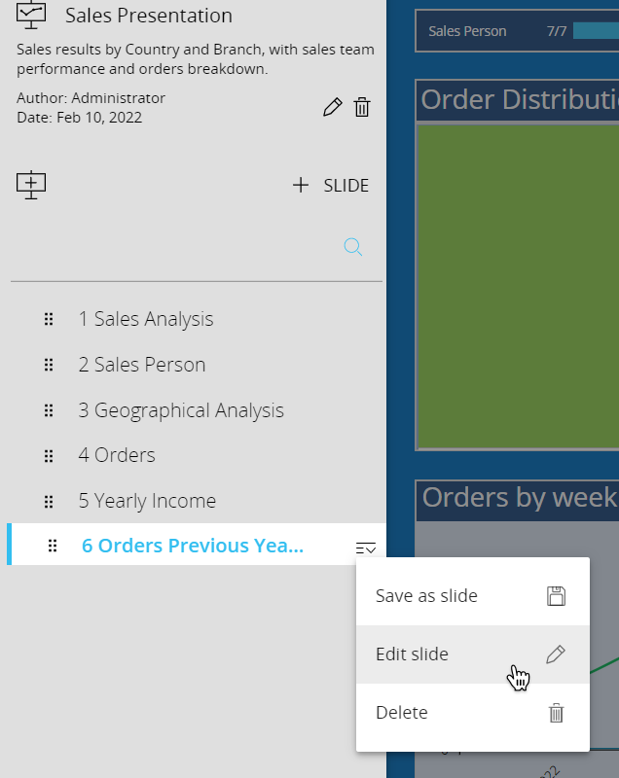Click the floppy disk save icon
This screenshot has height=778, width=619.
coord(556,596)
